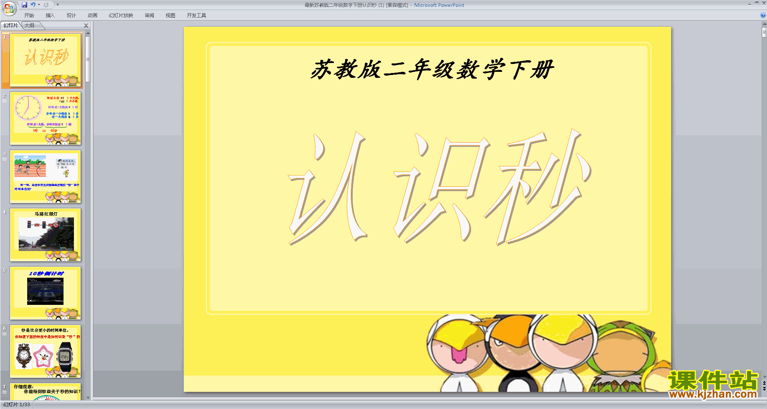Switch to the 动画 ribbon tab
The width and height of the screenshot is (767, 409).
click(x=93, y=16)
